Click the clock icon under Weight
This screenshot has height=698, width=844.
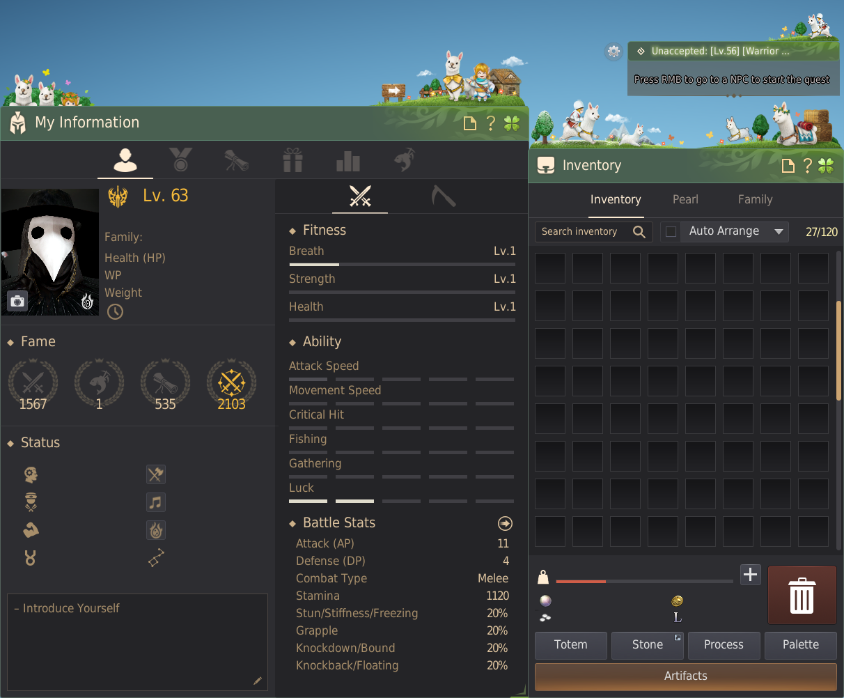click(x=115, y=312)
